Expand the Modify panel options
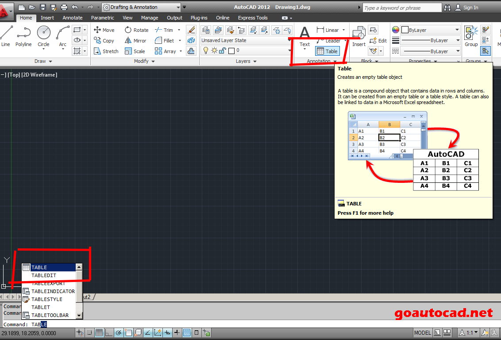 (153, 61)
